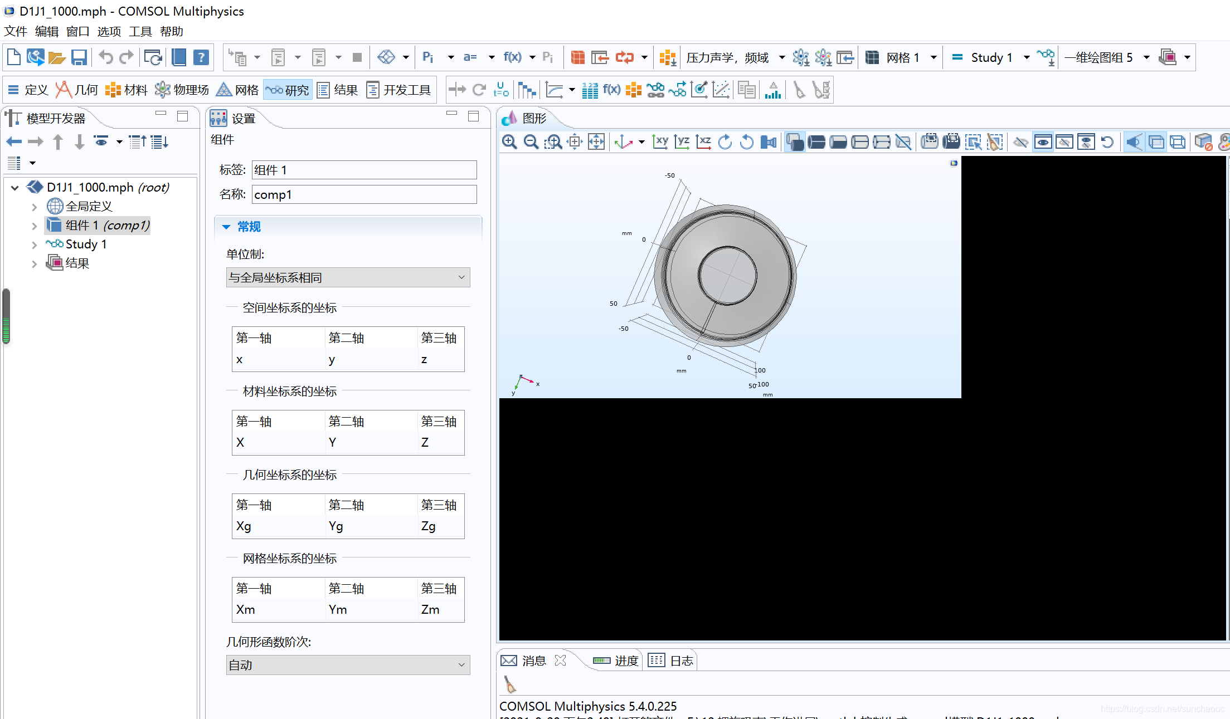Viewport: 1230px width, 719px height.
Task: Click the zoom in graphics icon
Action: 509,142
